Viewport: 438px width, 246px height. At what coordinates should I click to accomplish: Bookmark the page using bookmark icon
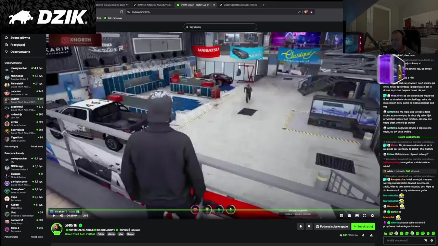[x=121, y=12]
